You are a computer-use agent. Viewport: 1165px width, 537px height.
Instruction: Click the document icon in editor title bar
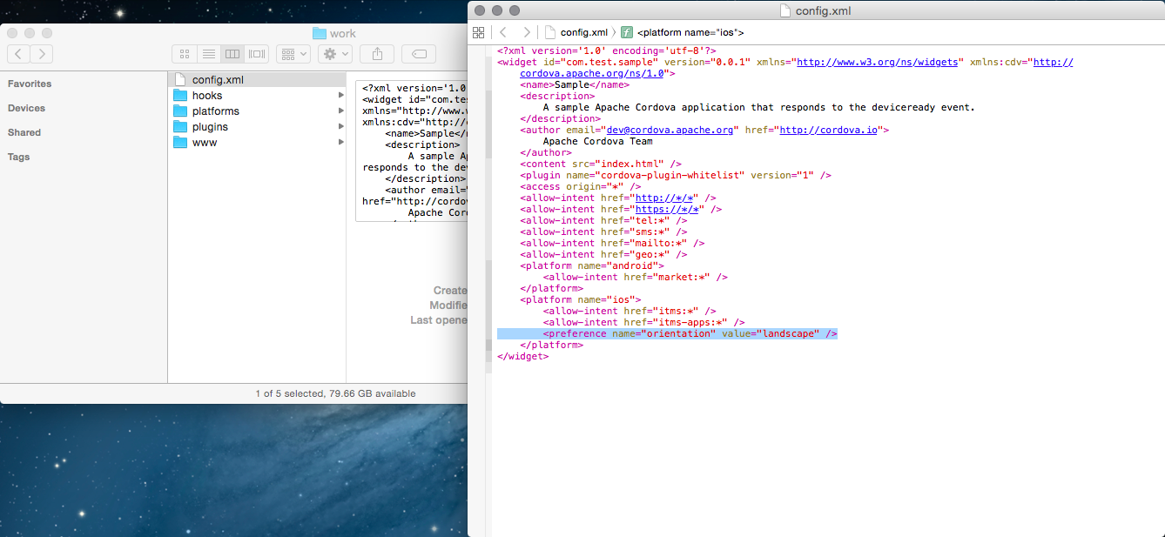coord(786,10)
